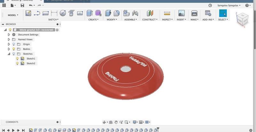Jump to timeline beginning
This screenshot has width=256, height=132.
(x=3, y=130)
